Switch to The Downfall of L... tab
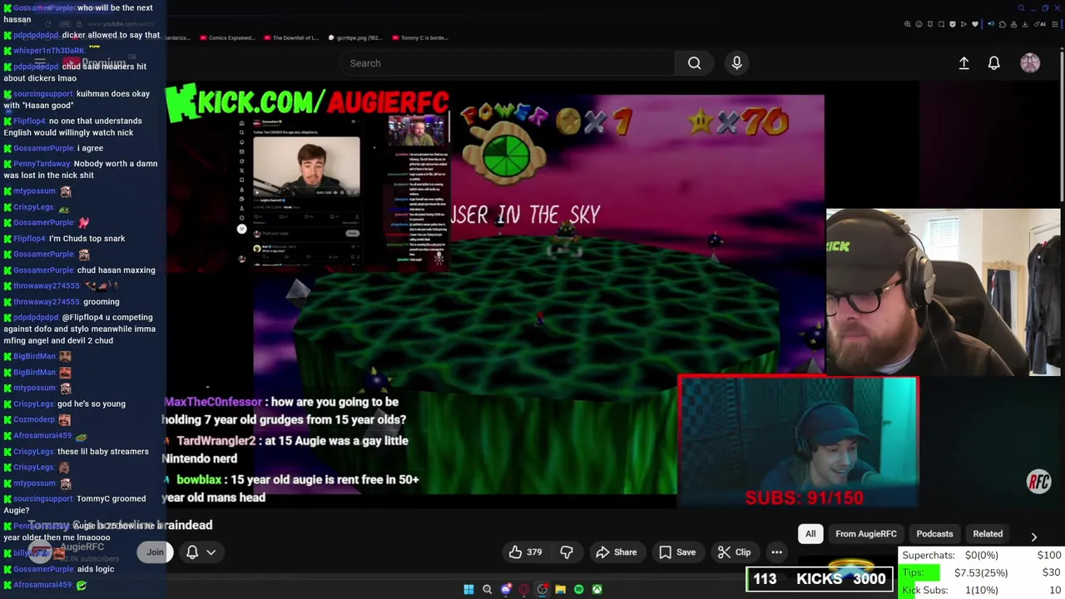1065x599 pixels. coord(290,37)
